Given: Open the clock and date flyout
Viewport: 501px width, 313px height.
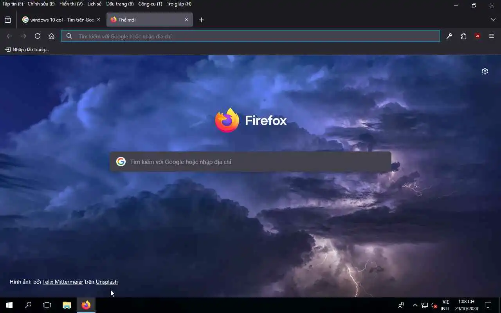Looking at the screenshot, I should click(x=466, y=305).
